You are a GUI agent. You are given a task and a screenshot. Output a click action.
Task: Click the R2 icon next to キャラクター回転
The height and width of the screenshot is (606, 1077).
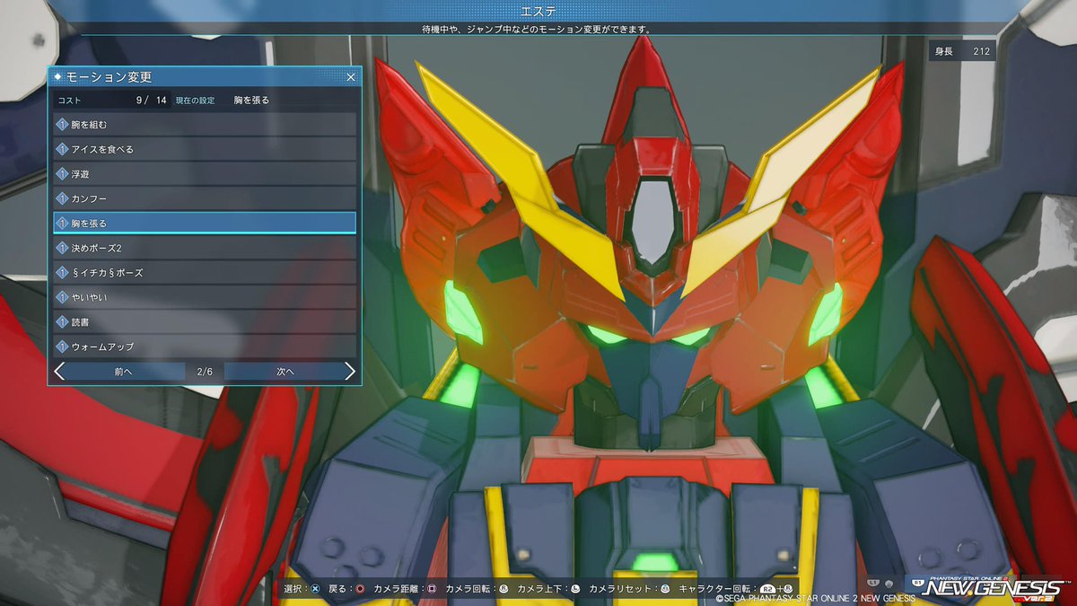coord(768,589)
